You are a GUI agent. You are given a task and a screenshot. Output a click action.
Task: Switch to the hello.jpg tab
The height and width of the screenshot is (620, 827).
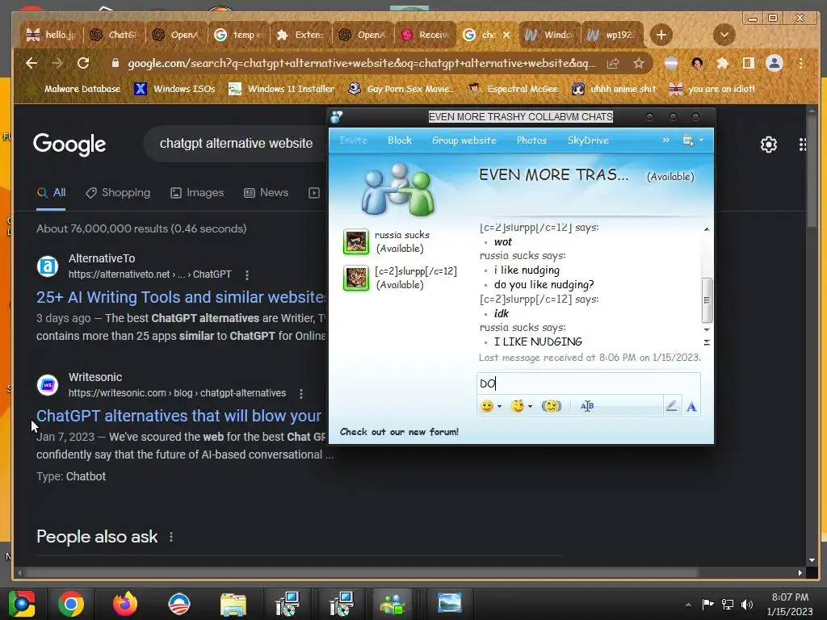coord(51,35)
